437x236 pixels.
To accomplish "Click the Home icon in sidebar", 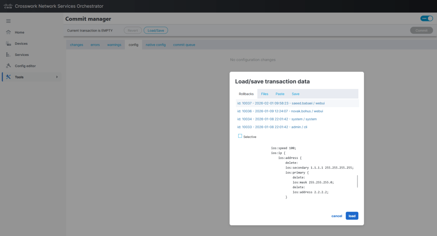I will pyautogui.click(x=8, y=32).
